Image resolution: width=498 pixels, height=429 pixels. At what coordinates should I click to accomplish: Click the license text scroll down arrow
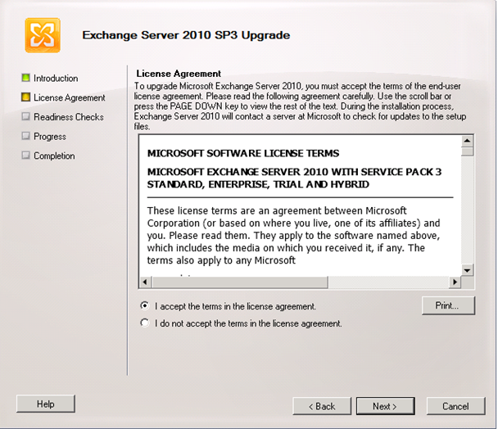pyautogui.click(x=467, y=270)
